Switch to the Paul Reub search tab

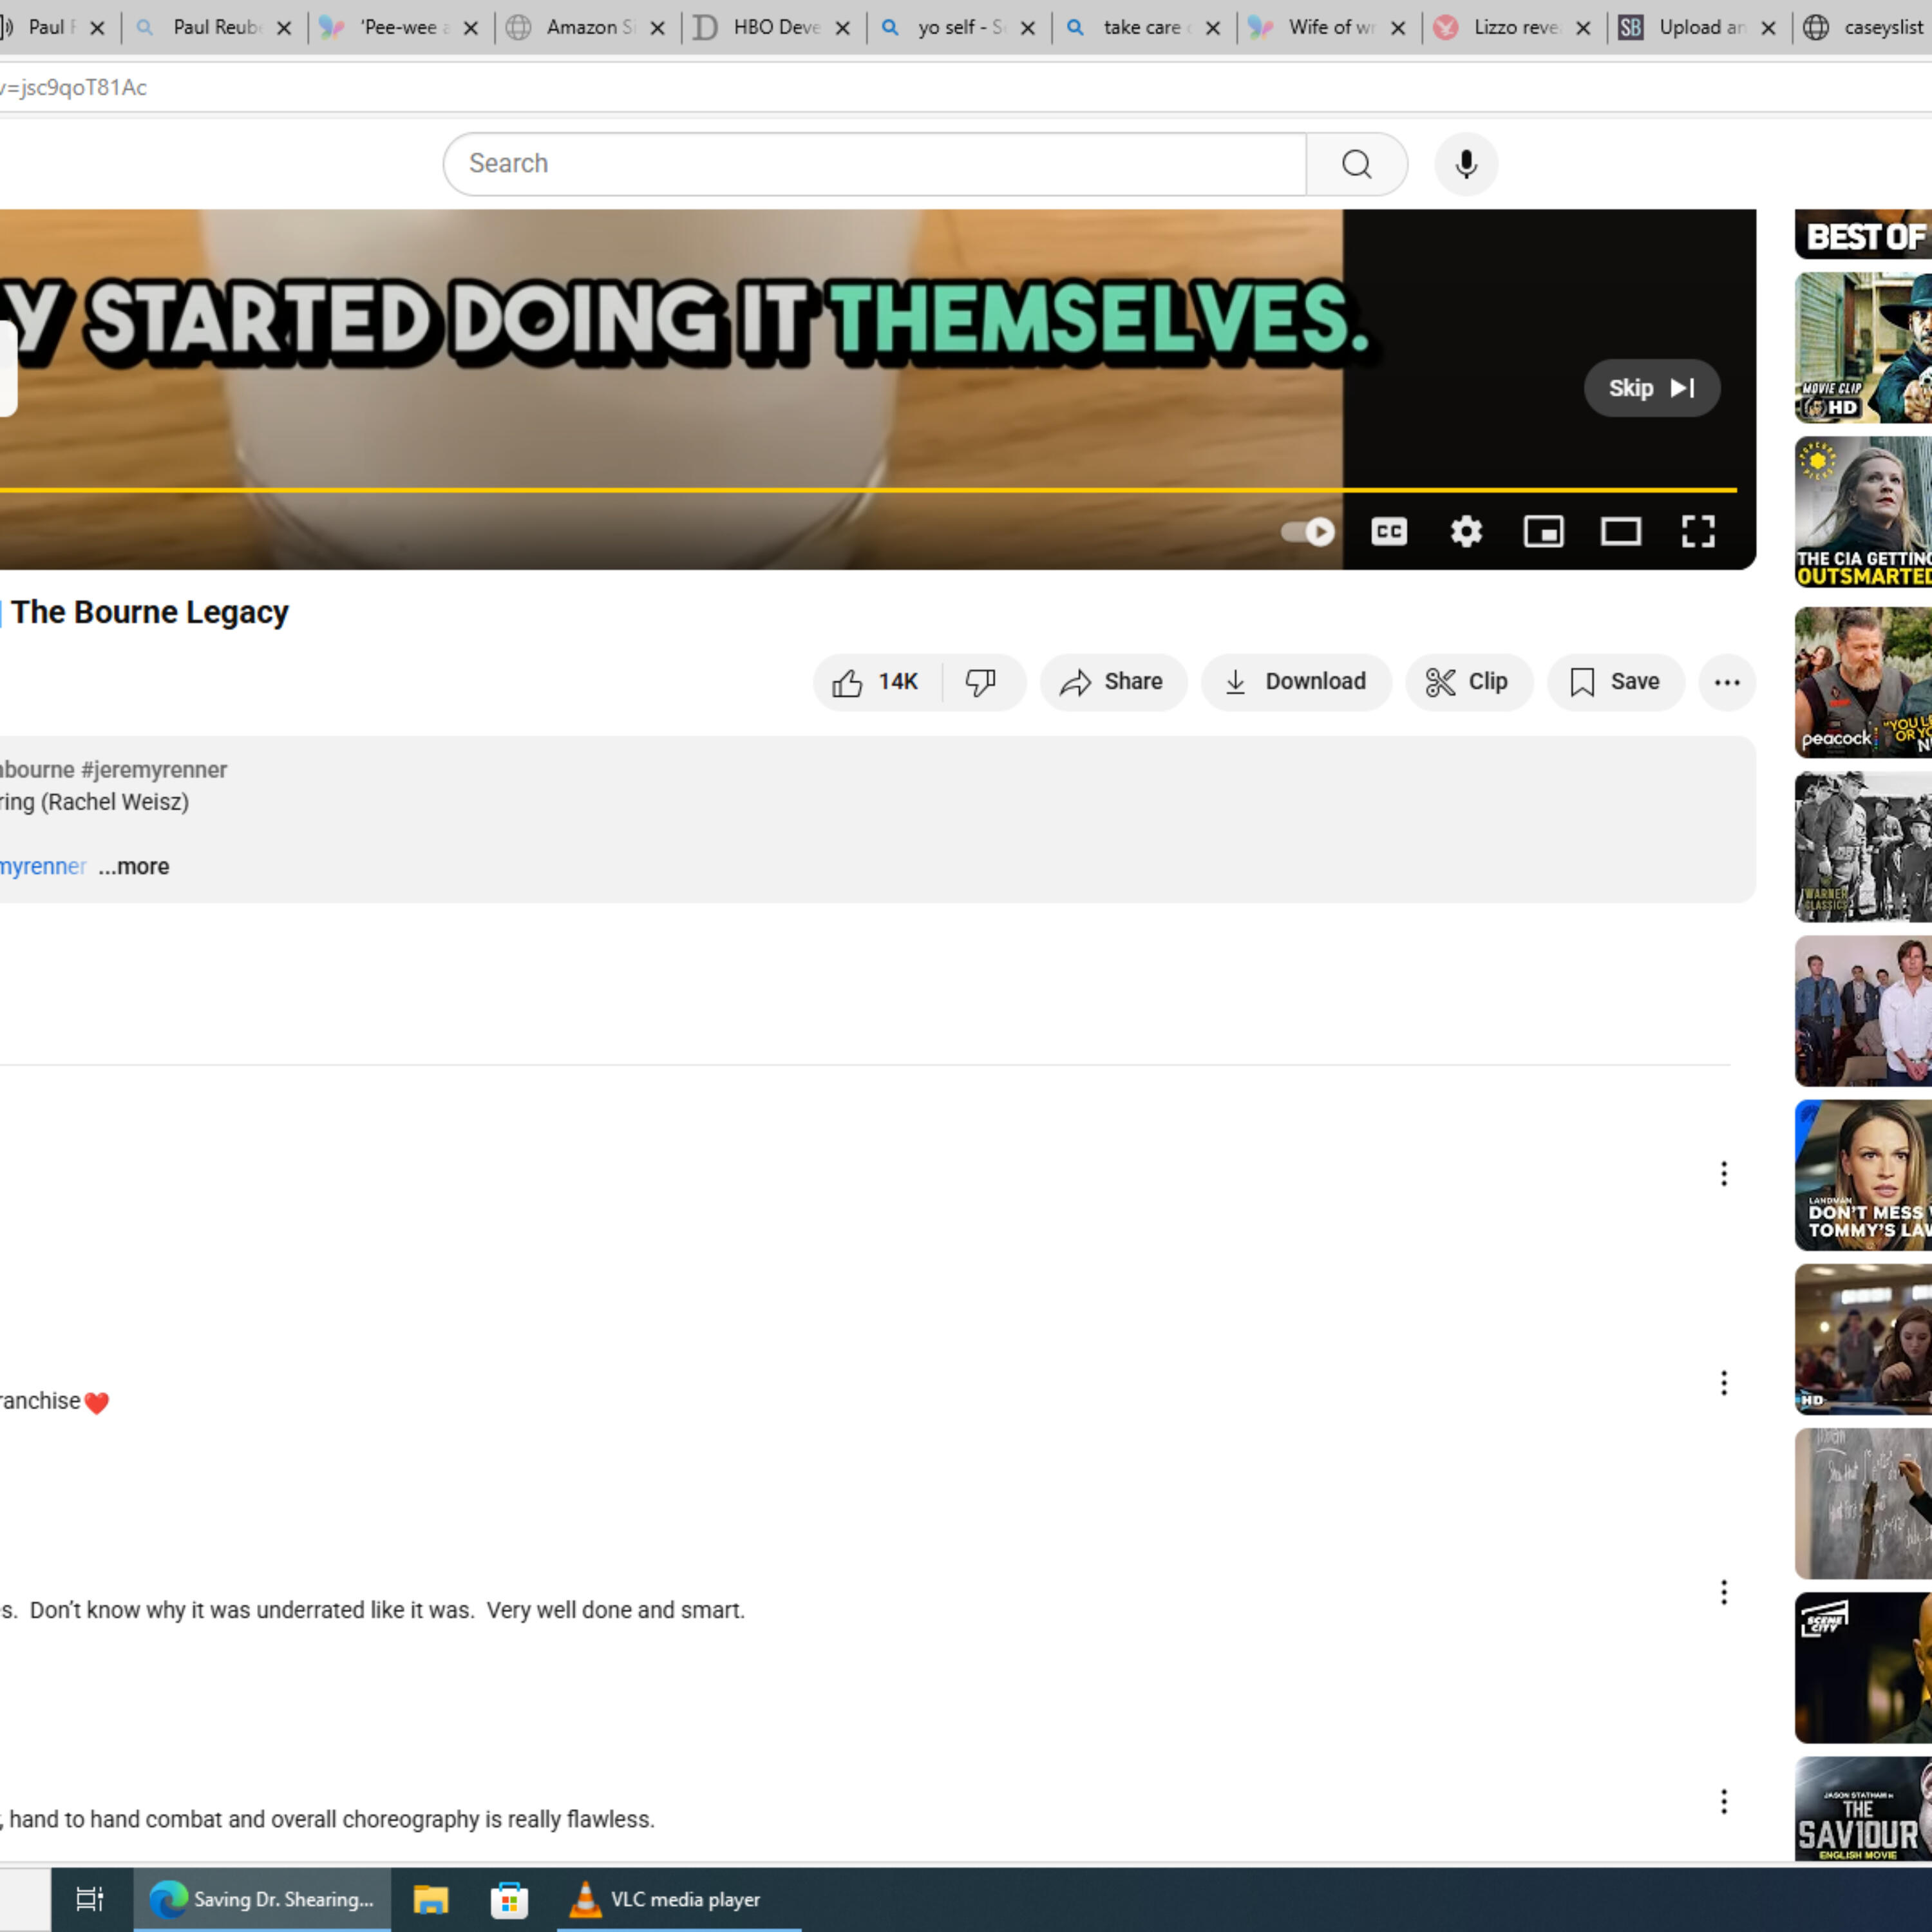click(x=214, y=28)
